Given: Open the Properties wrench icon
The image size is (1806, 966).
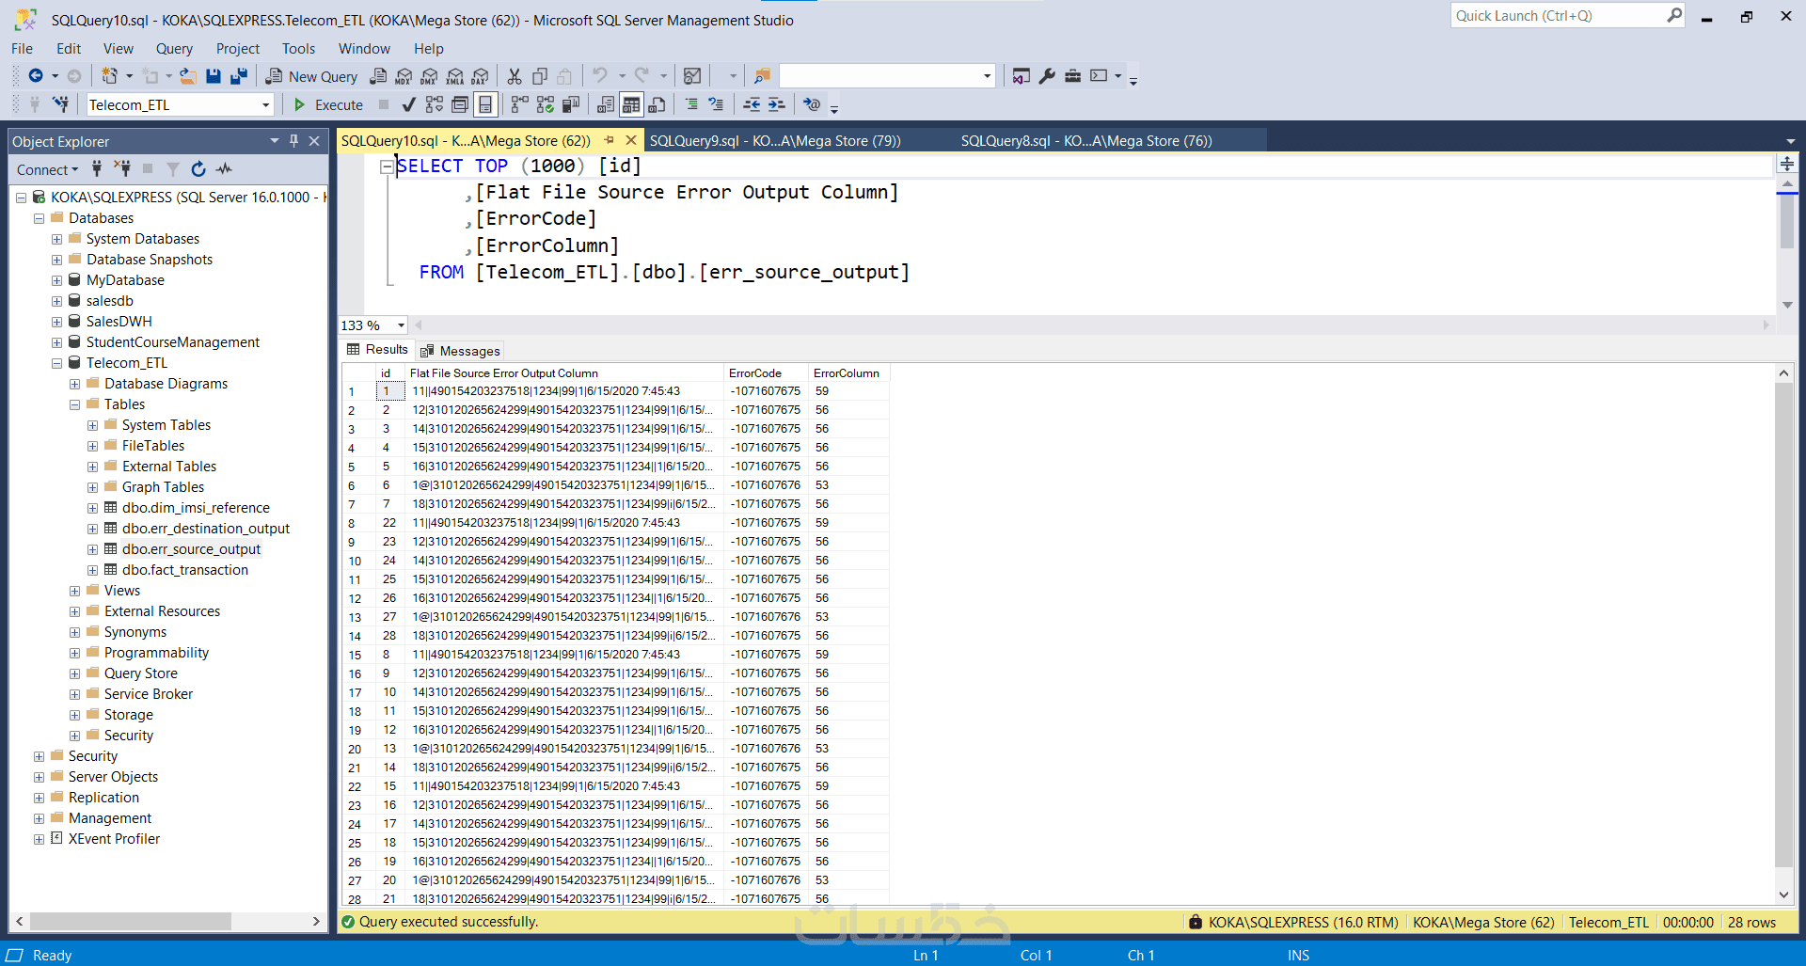Looking at the screenshot, I should pos(1047,76).
